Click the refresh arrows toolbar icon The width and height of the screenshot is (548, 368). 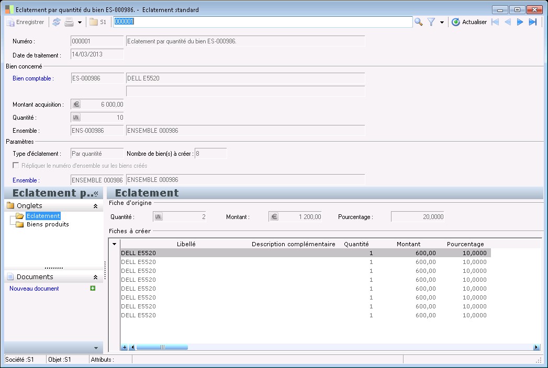(x=57, y=22)
